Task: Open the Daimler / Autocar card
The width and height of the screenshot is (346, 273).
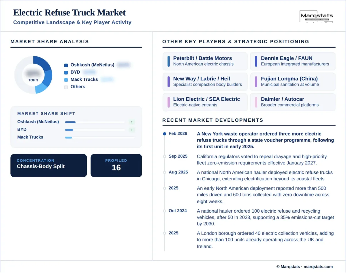Action: click(293, 102)
